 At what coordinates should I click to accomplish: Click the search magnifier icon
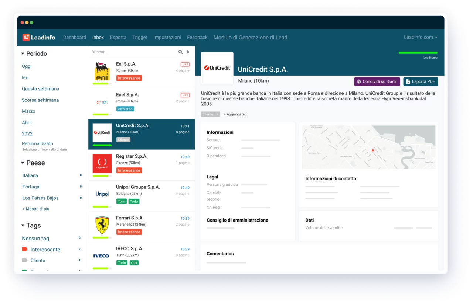point(181,52)
